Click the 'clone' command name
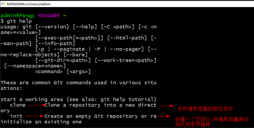 click(x=18, y=105)
